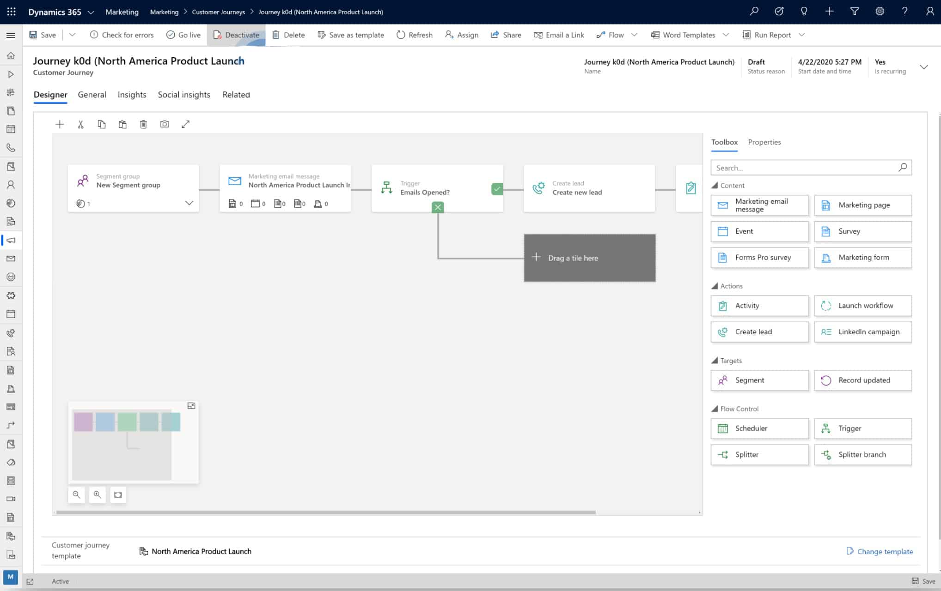Click Save as template
The height and width of the screenshot is (591, 941).
click(351, 35)
